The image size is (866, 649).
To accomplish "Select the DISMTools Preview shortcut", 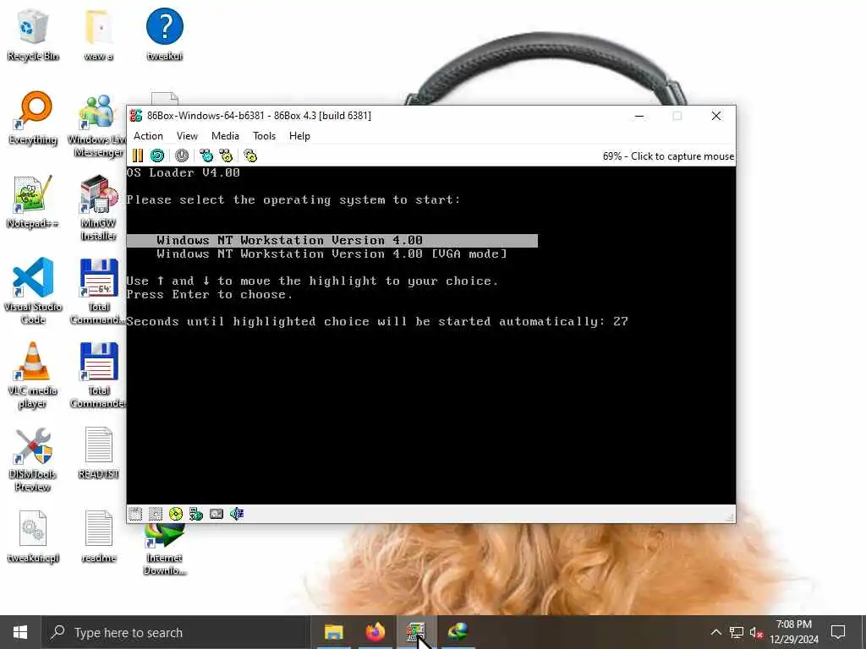I will [x=33, y=459].
